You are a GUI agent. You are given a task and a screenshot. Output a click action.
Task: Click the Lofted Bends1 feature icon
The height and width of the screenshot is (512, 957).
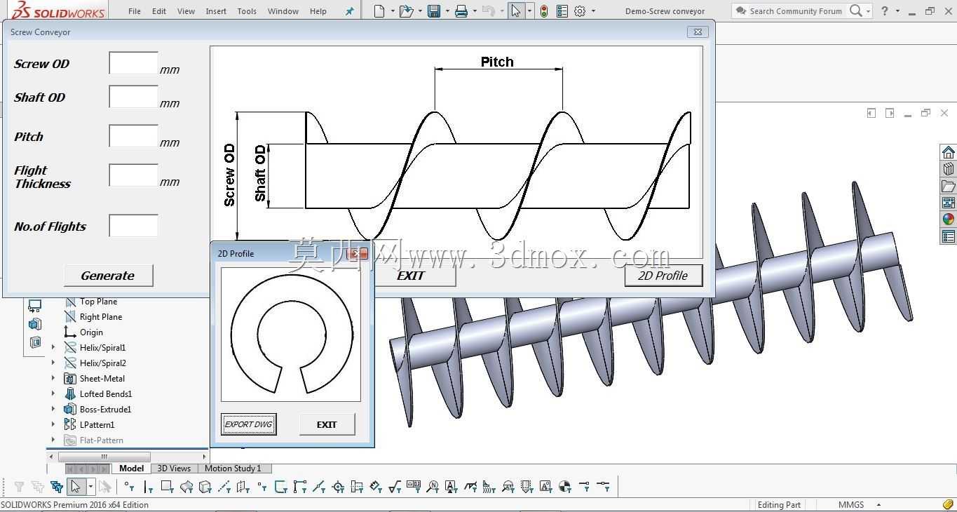[x=70, y=394]
